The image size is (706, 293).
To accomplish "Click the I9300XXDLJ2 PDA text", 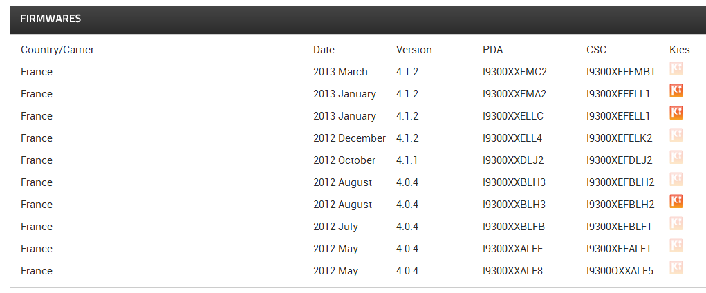I will click(x=513, y=160).
